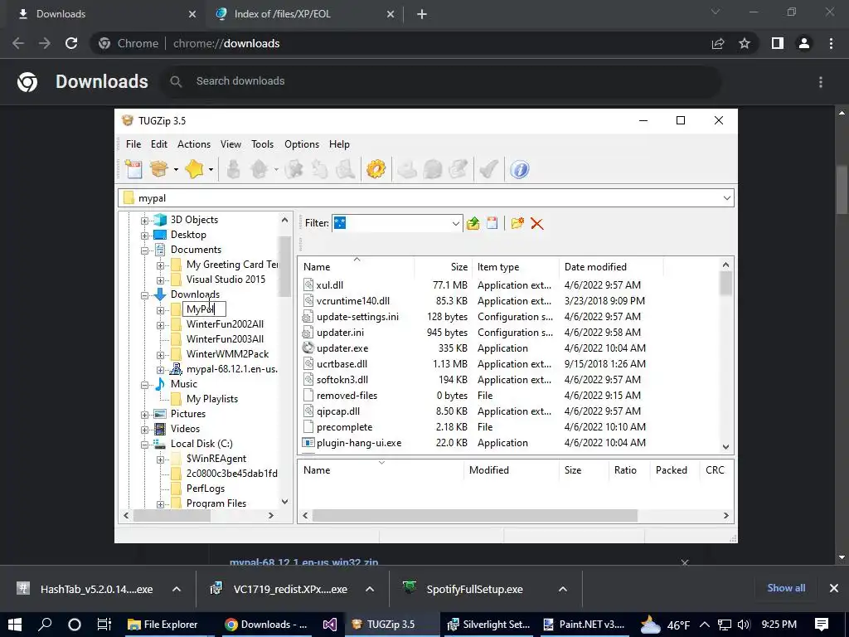This screenshot has width=849, height=637.
Task: Click Show all in Chrome download bar
Action: (786, 588)
